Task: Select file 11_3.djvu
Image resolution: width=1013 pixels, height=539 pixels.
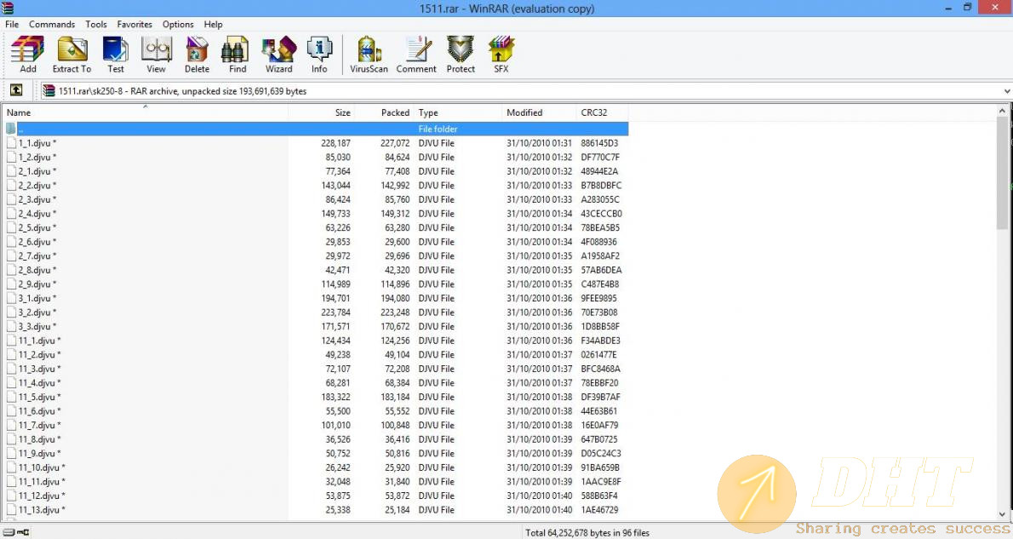Action: pos(39,369)
